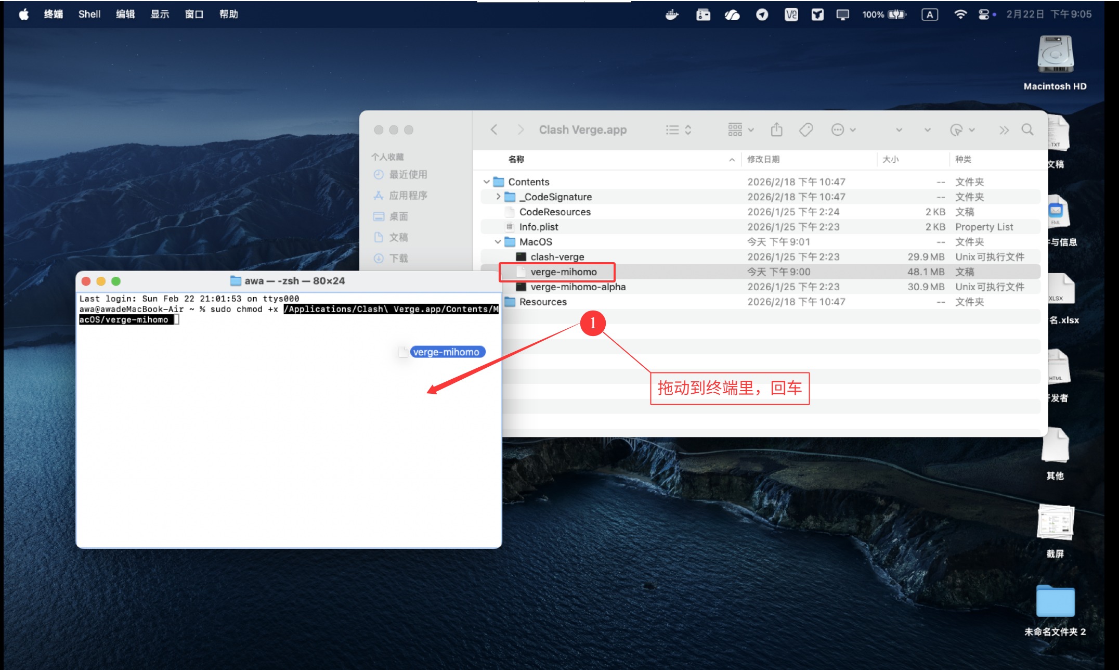Click the 今天 下午 9:01 date of MacOS folder

pyautogui.click(x=778, y=242)
